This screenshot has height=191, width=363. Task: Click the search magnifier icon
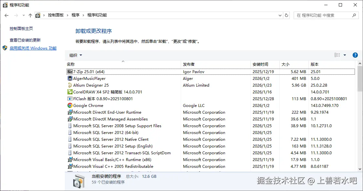pyautogui.click(x=354, y=15)
